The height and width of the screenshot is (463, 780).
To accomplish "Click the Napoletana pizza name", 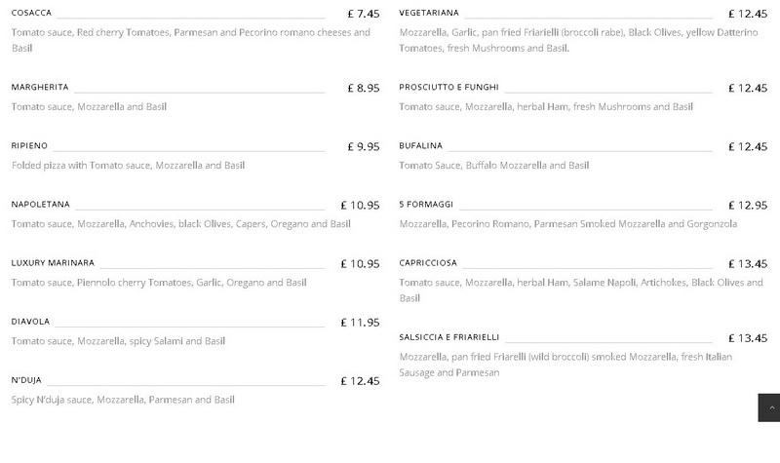I will tap(40, 205).
